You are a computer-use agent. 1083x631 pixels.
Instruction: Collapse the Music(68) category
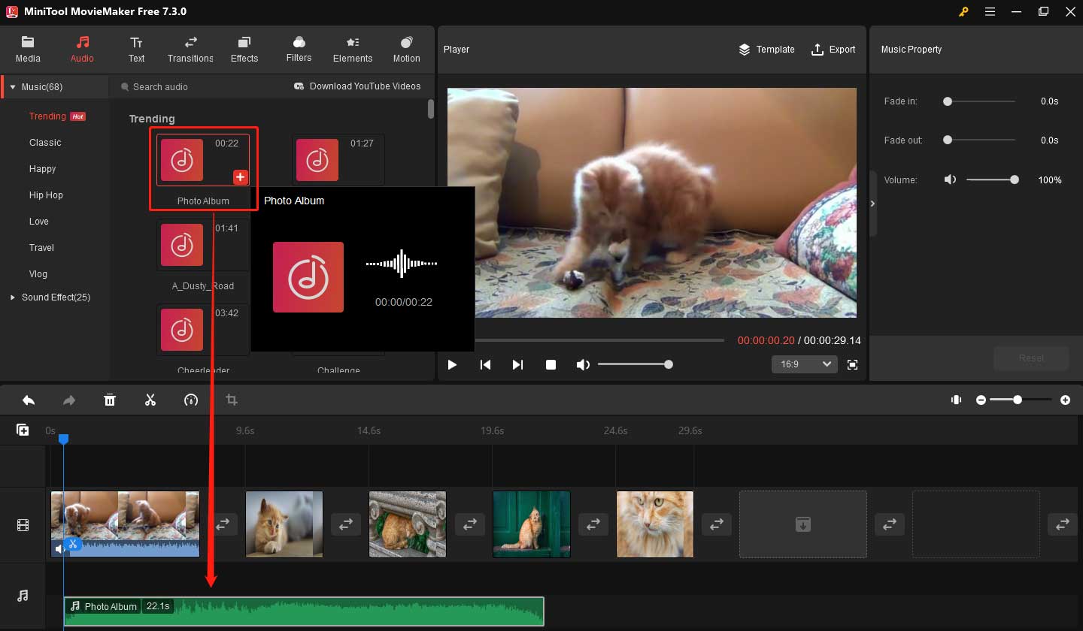tap(13, 87)
